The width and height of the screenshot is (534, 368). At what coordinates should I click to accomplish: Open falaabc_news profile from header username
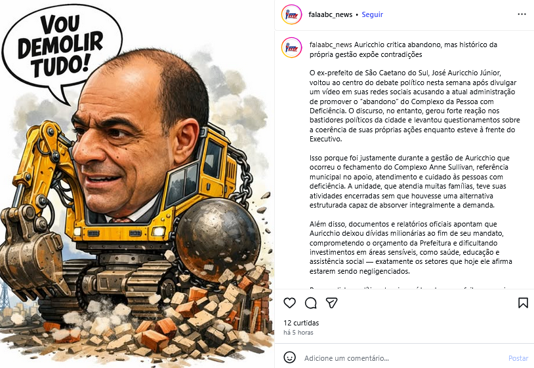pos(331,14)
